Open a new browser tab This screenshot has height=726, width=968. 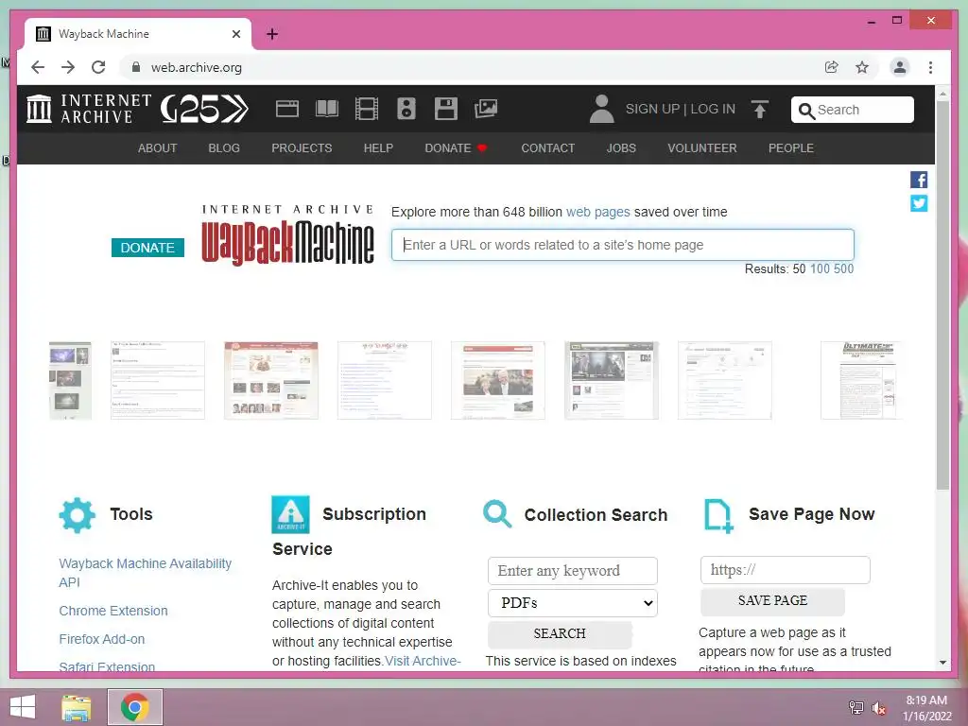pyautogui.click(x=272, y=34)
